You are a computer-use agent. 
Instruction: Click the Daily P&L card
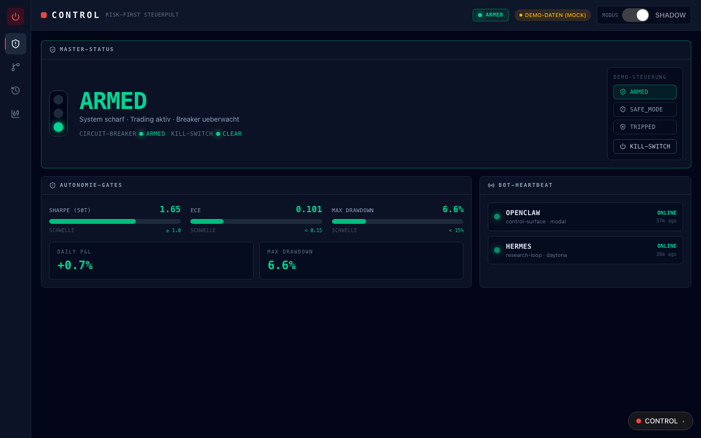coord(151,260)
